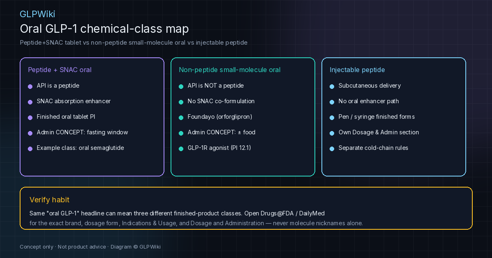Select the line 'API is a peptide'

(58, 86)
